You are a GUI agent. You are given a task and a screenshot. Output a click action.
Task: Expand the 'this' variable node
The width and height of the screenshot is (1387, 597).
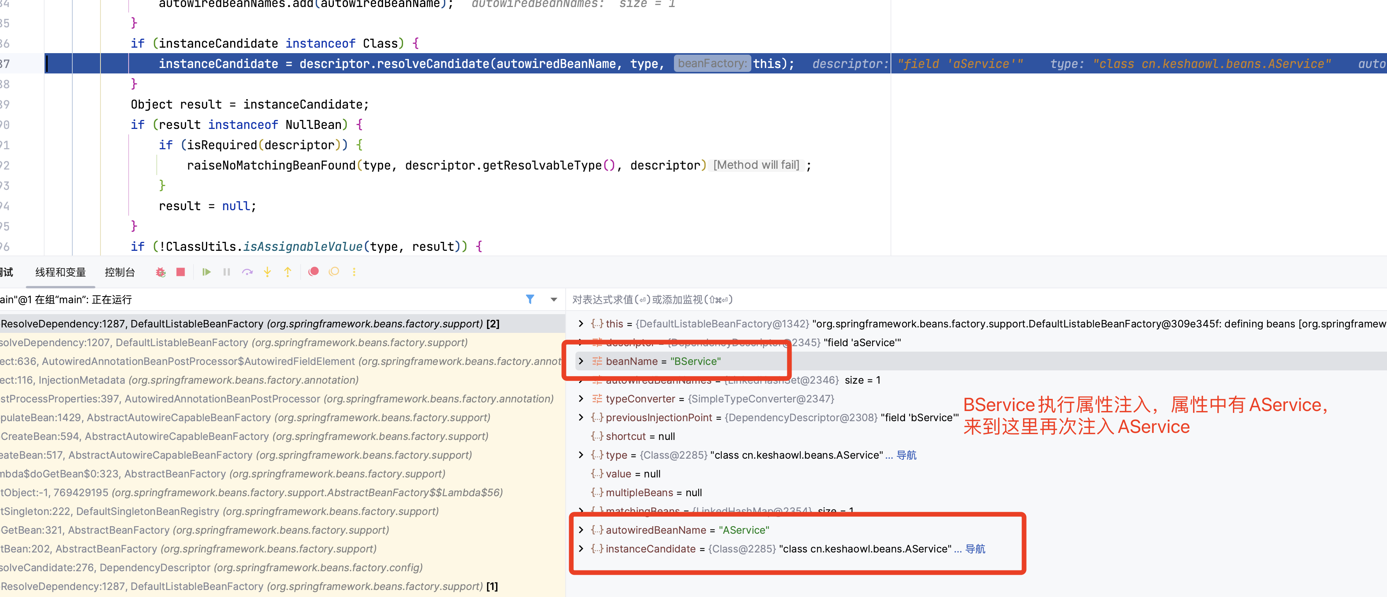pyautogui.click(x=581, y=324)
